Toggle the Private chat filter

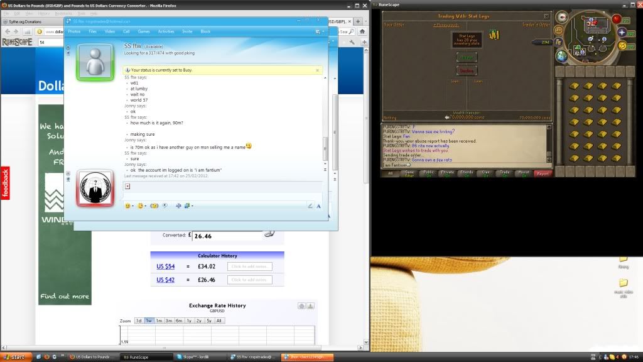[447, 173]
